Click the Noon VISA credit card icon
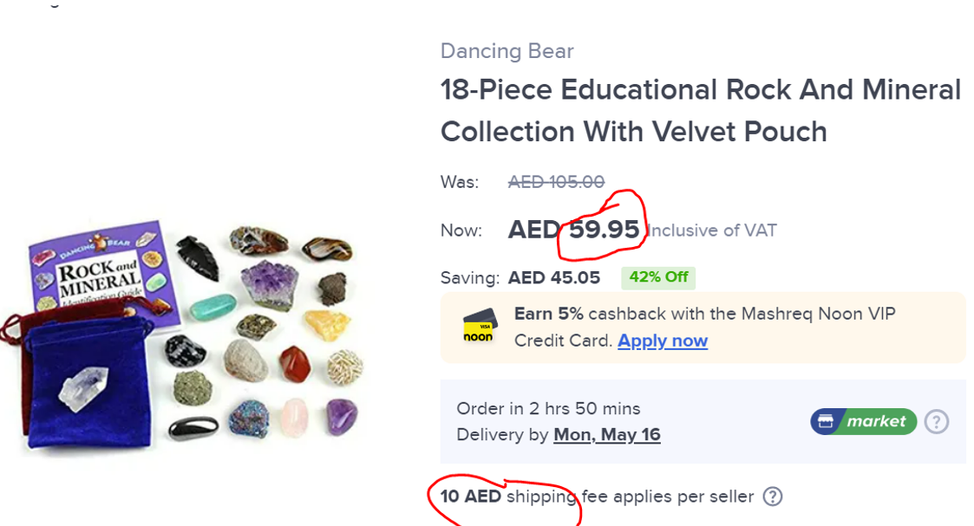Image resolution: width=974 pixels, height=526 pixels. [x=480, y=327]
